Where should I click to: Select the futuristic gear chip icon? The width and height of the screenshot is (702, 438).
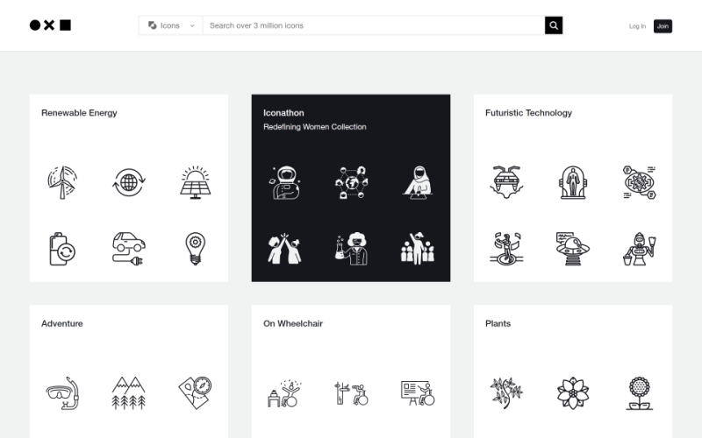pyautogui.click(x=640, y=182)
